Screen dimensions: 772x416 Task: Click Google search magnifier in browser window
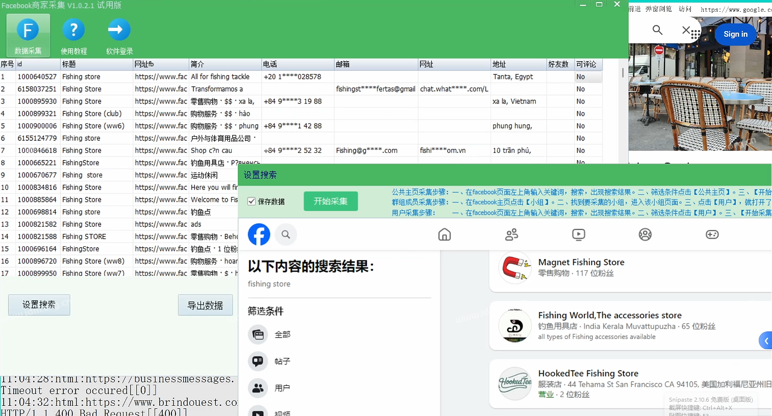658,30
